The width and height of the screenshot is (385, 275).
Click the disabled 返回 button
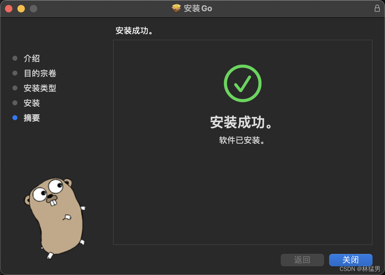pyautogui.click(x=302, y=260)
